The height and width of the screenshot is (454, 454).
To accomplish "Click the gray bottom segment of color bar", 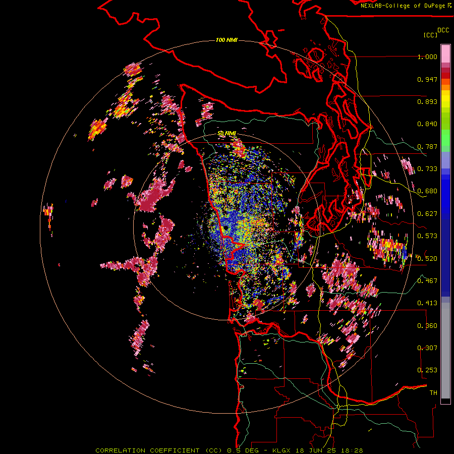I will (445, 351).
